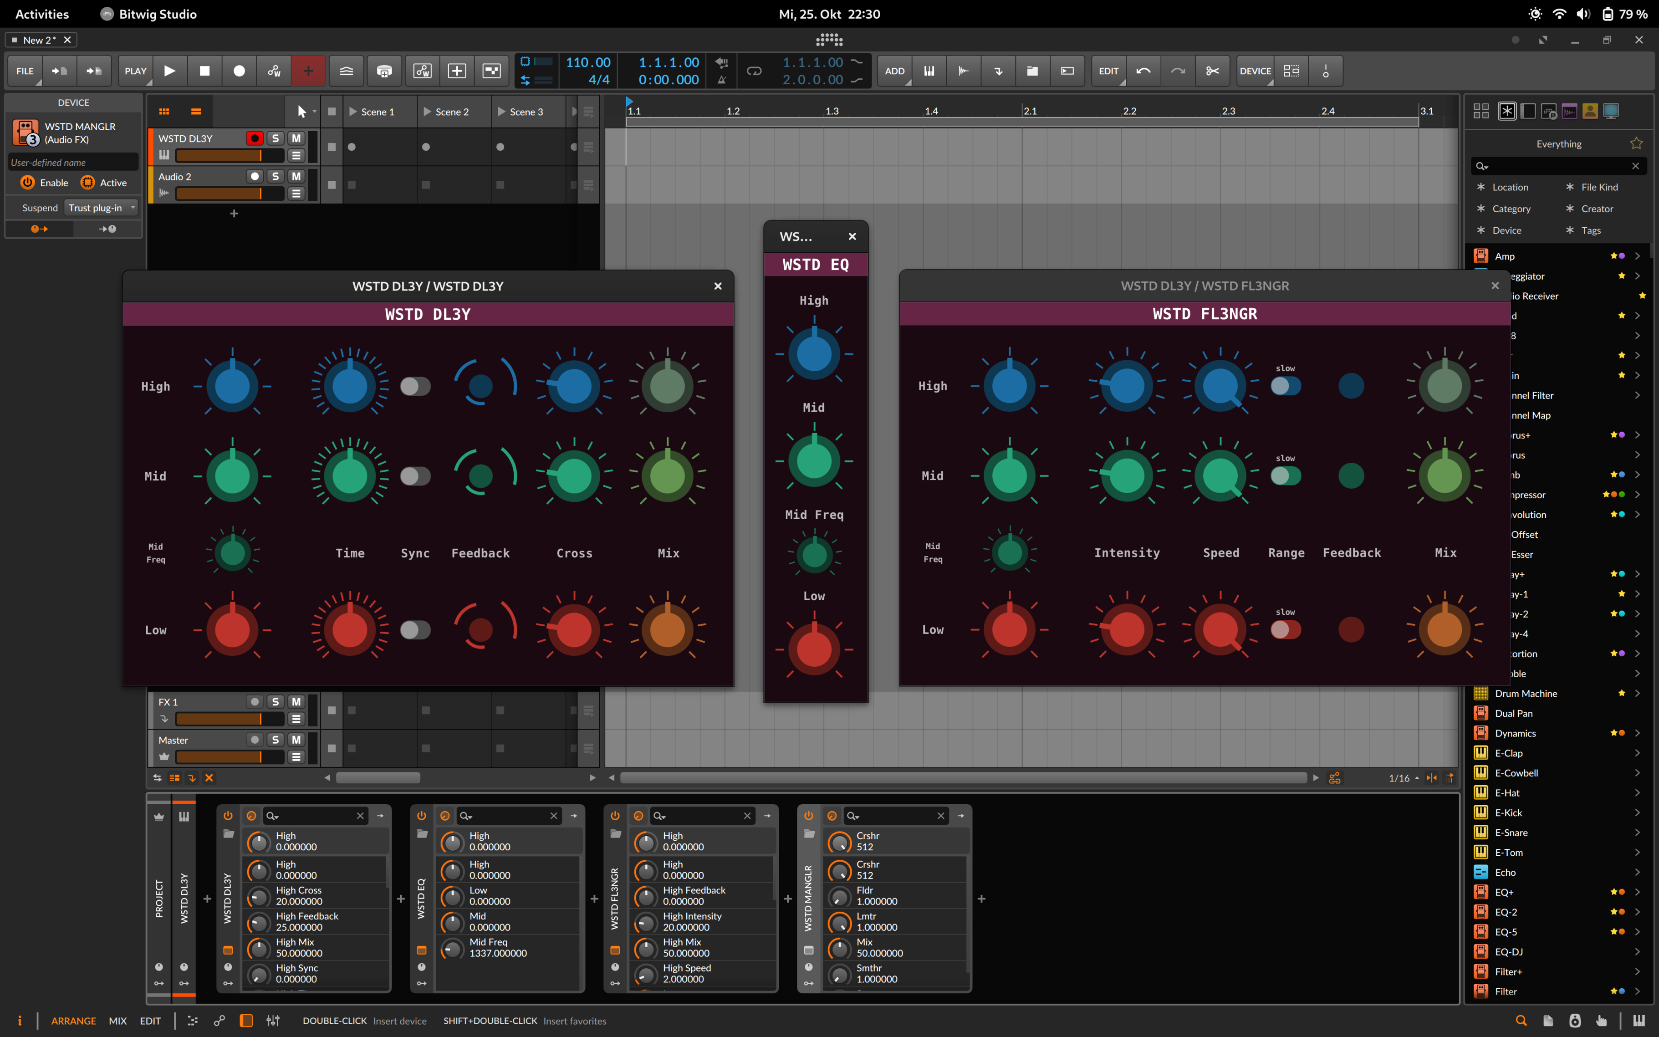
Task: Solo the WSTD DL3Y track
Action: point(276,138)
